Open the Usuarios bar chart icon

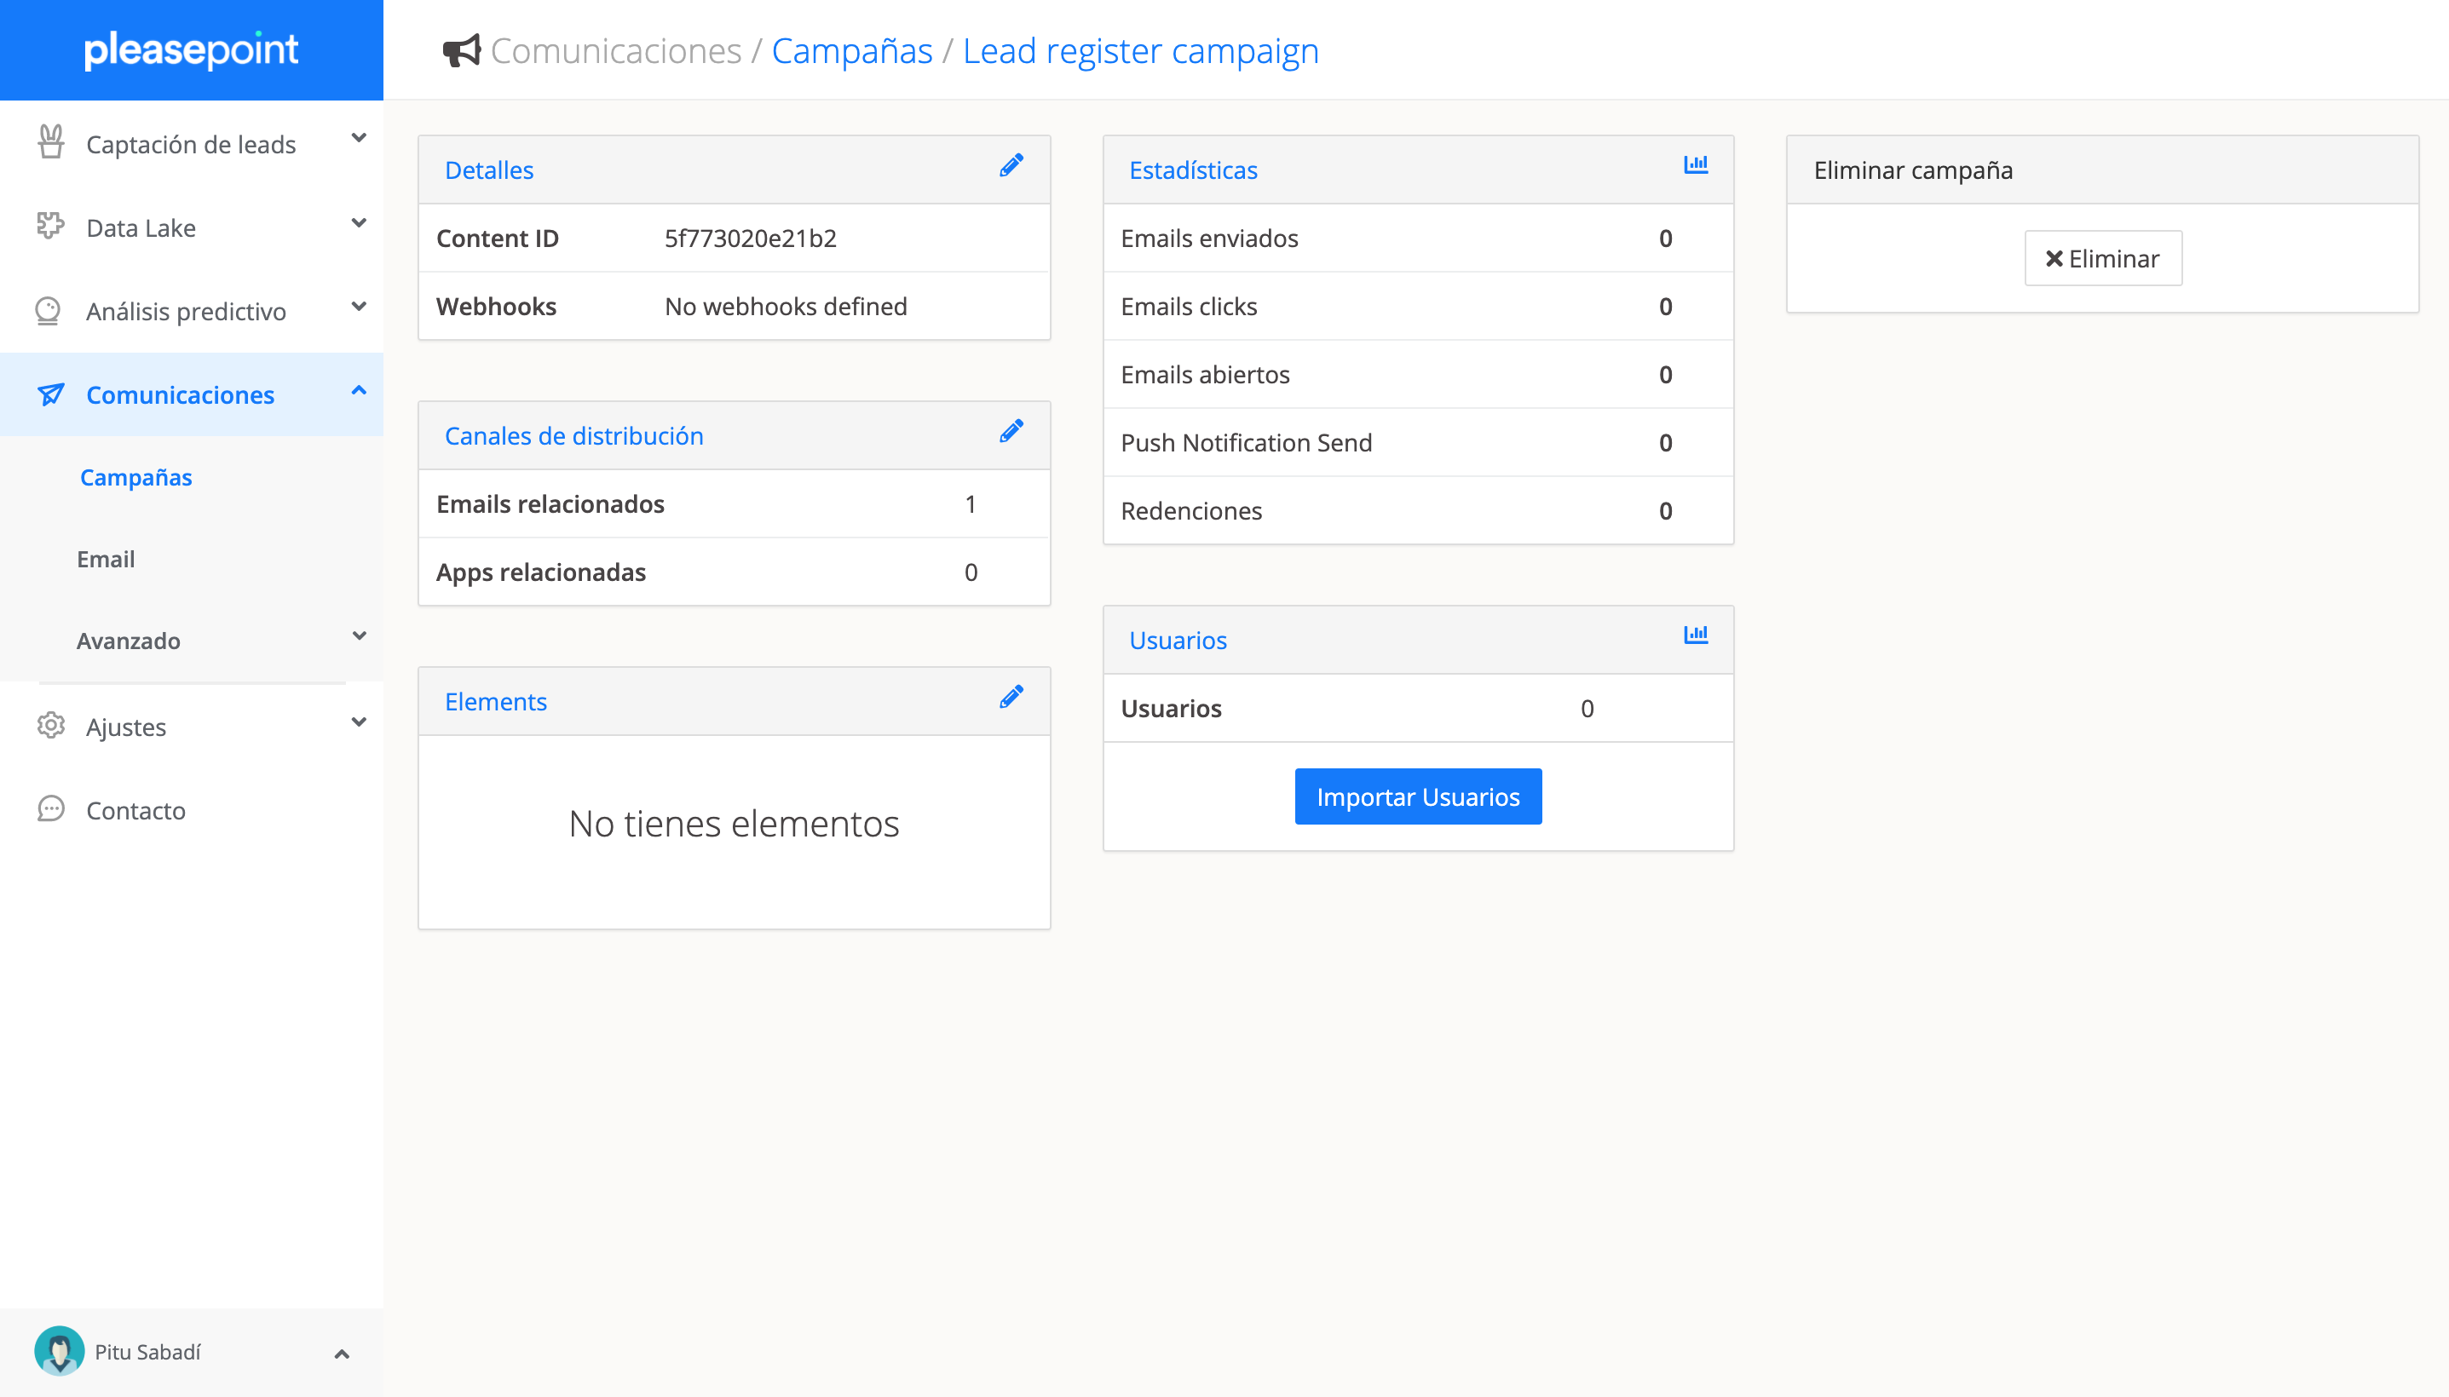[1696, 635]
